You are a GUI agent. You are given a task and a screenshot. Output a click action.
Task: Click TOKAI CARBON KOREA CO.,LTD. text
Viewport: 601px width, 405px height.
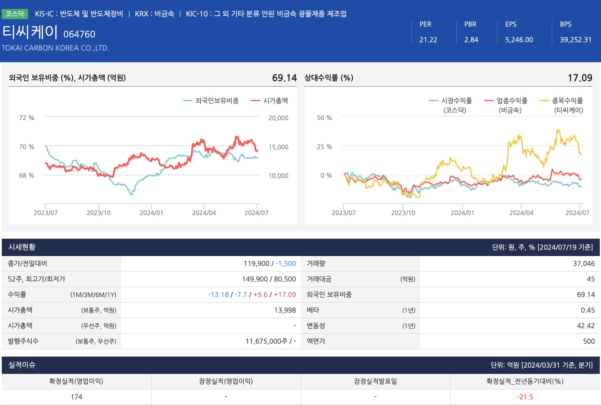[56, 48]
